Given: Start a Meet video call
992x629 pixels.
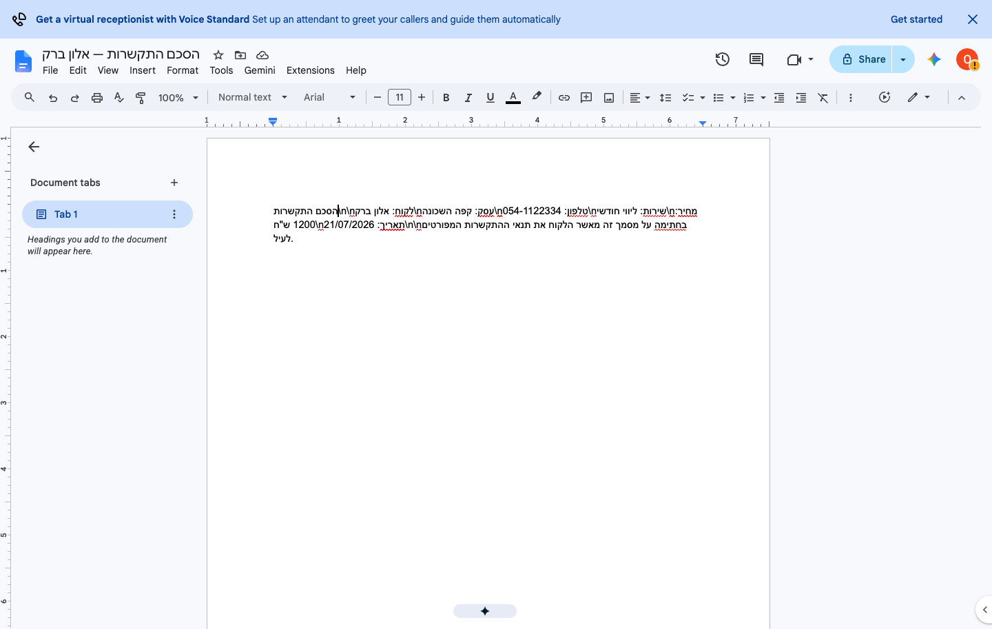Looking at the screenshot, I should click(x=794, y=59).
